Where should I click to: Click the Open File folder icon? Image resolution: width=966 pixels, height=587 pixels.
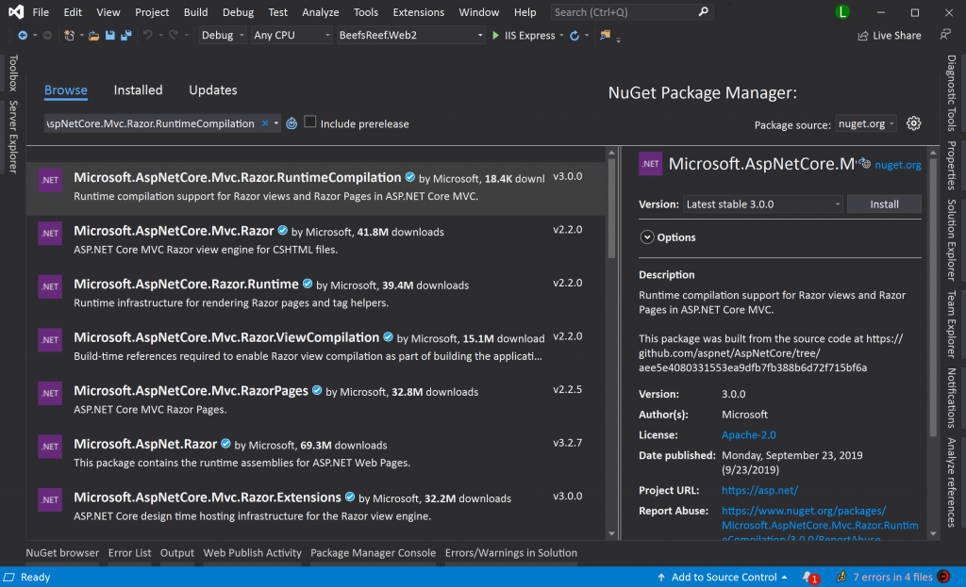[93, 36]
